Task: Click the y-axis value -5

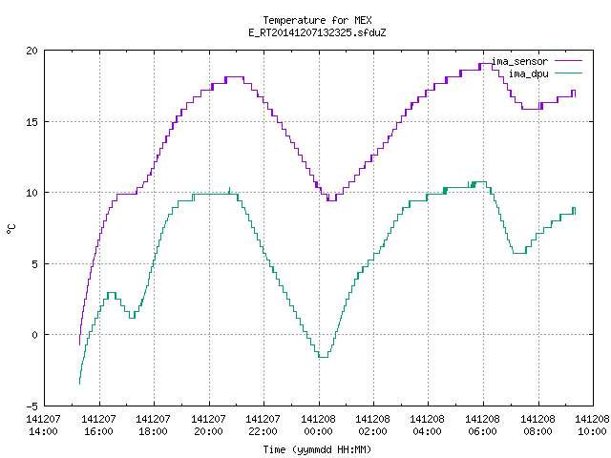Action: [32, 406]
